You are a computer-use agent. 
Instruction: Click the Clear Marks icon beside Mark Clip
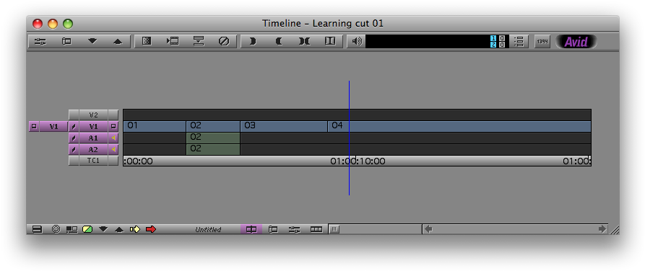(330, 42)
